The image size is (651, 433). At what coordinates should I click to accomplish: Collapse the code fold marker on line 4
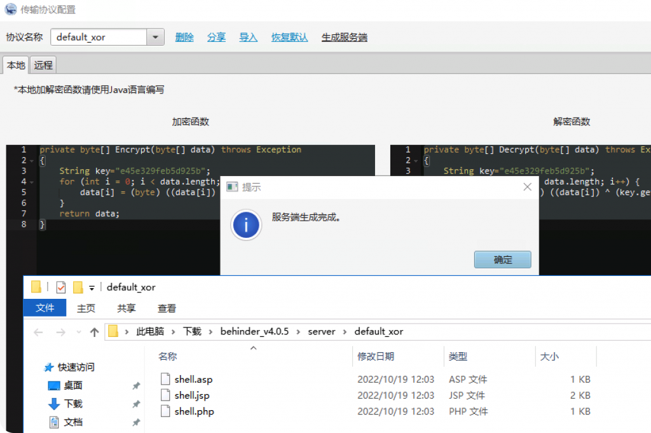pos(32,182)
